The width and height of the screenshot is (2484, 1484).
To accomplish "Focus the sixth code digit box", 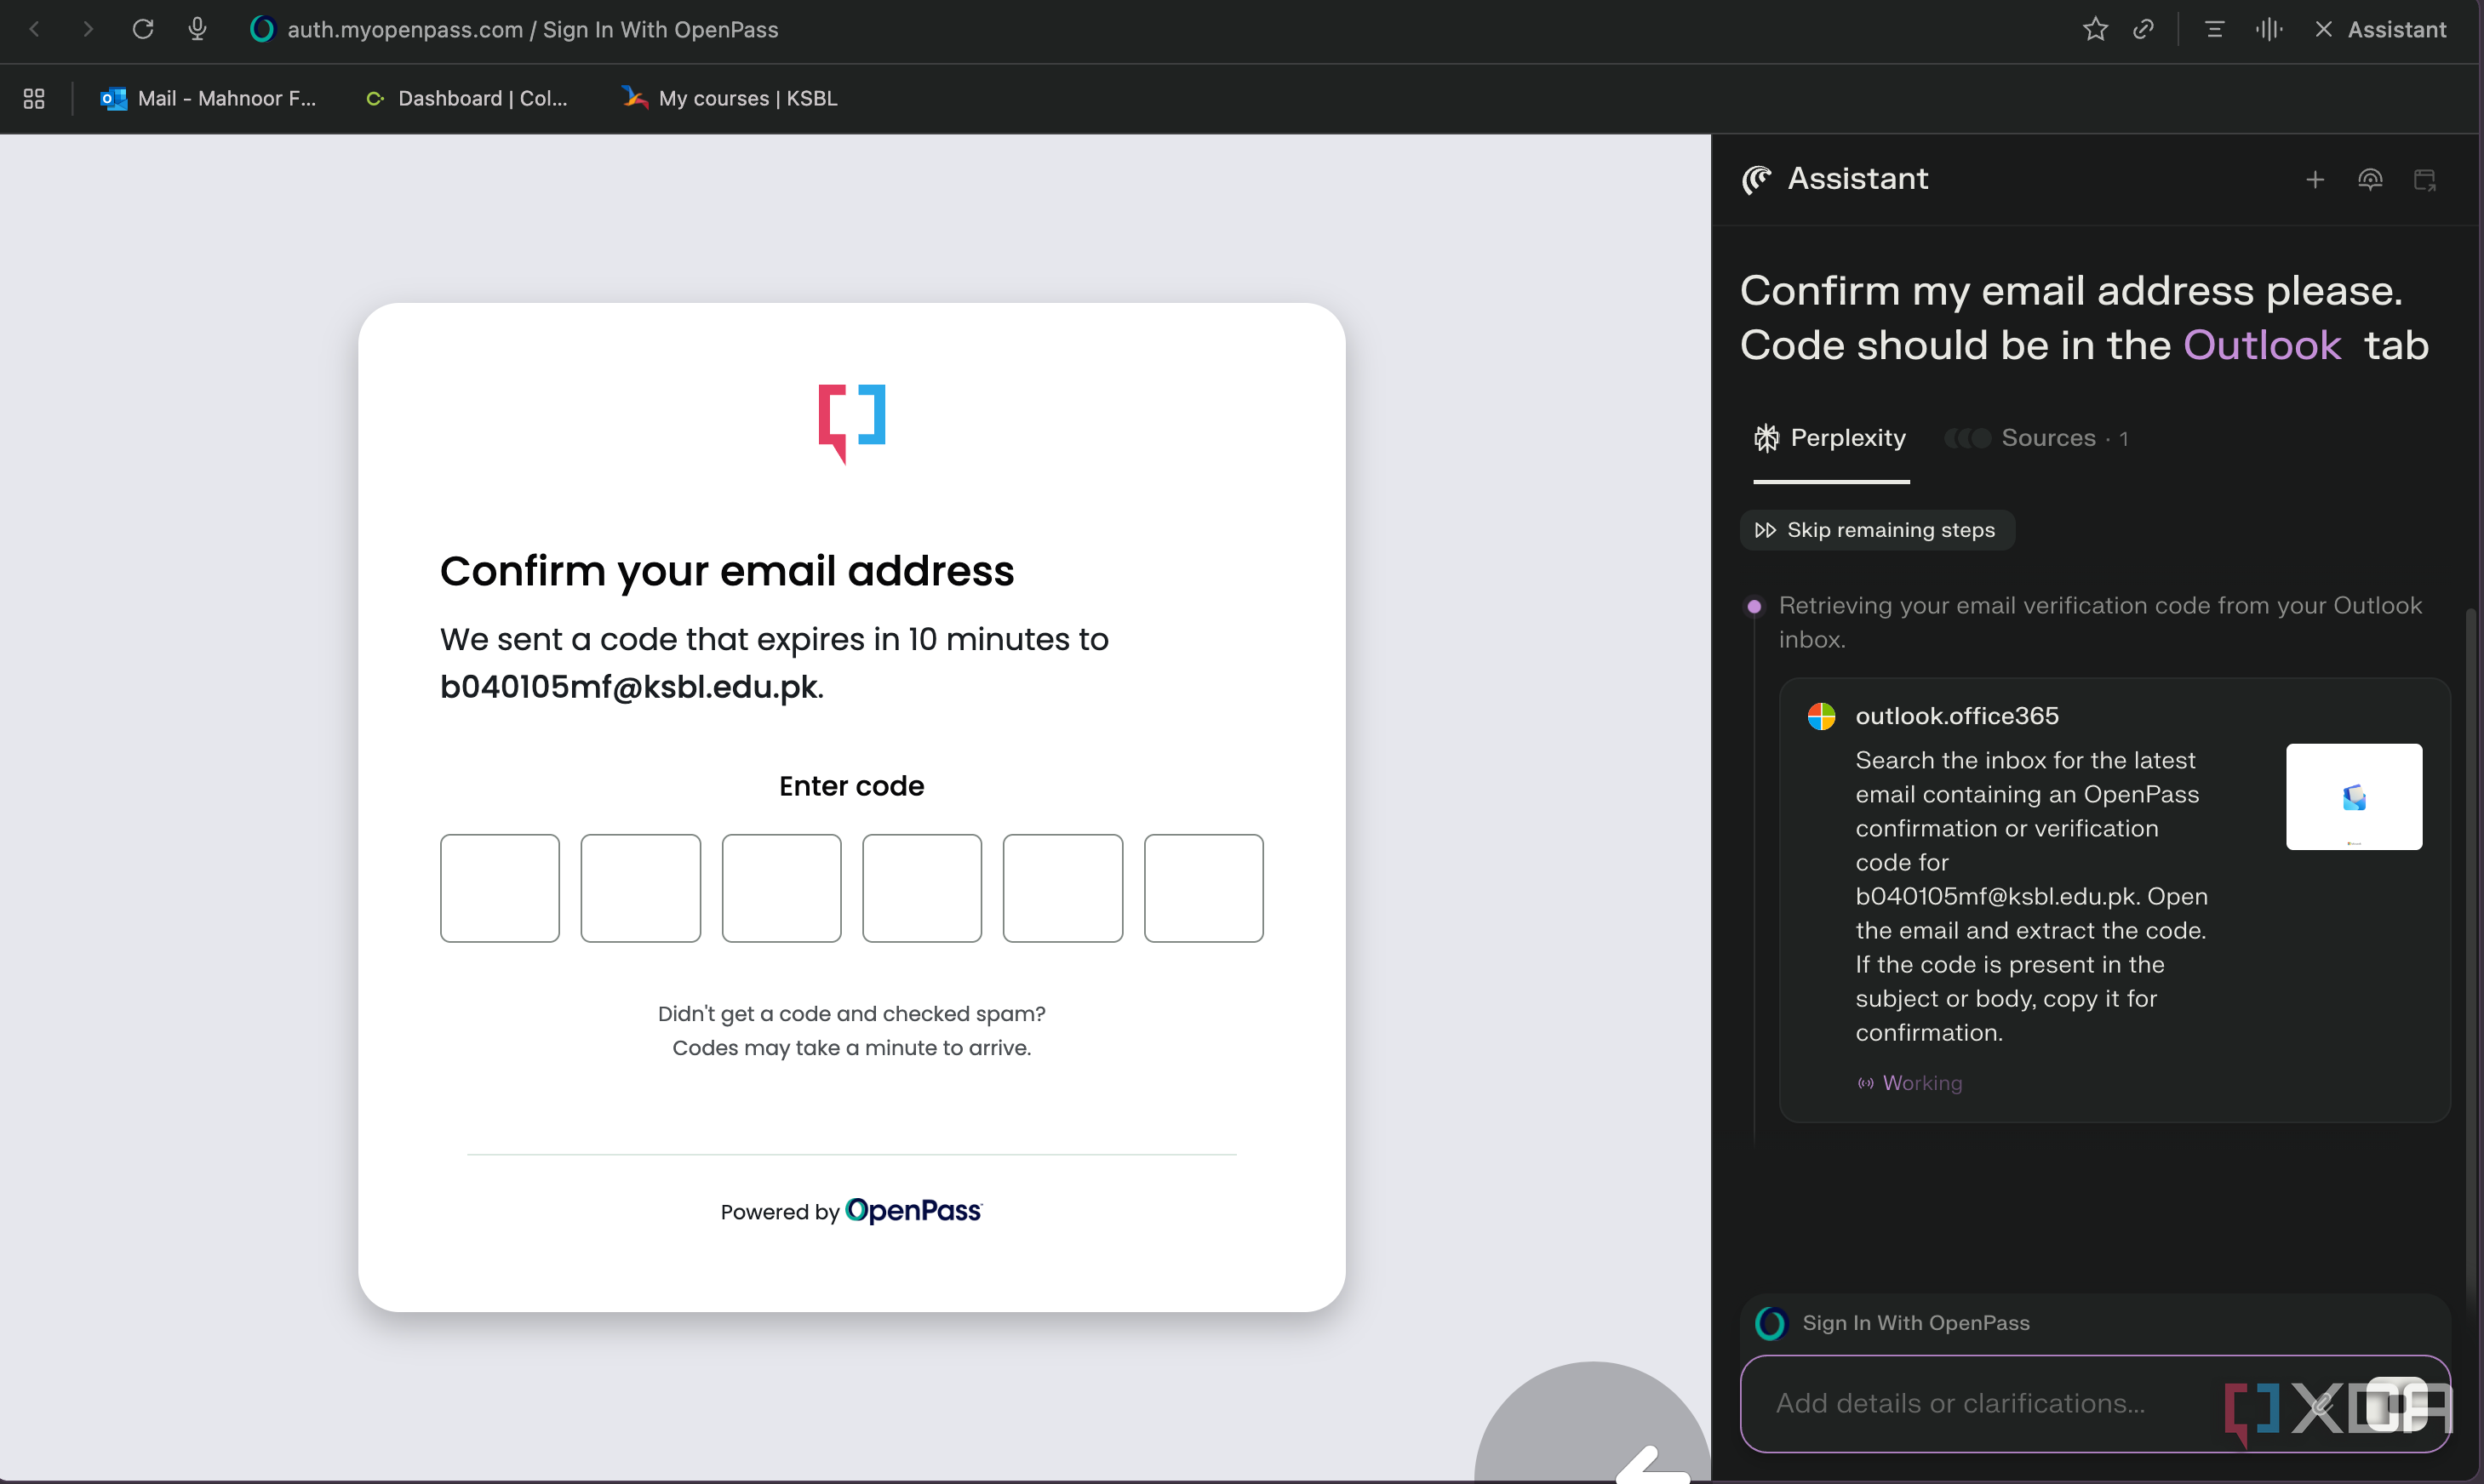I will coord(1204,888).
